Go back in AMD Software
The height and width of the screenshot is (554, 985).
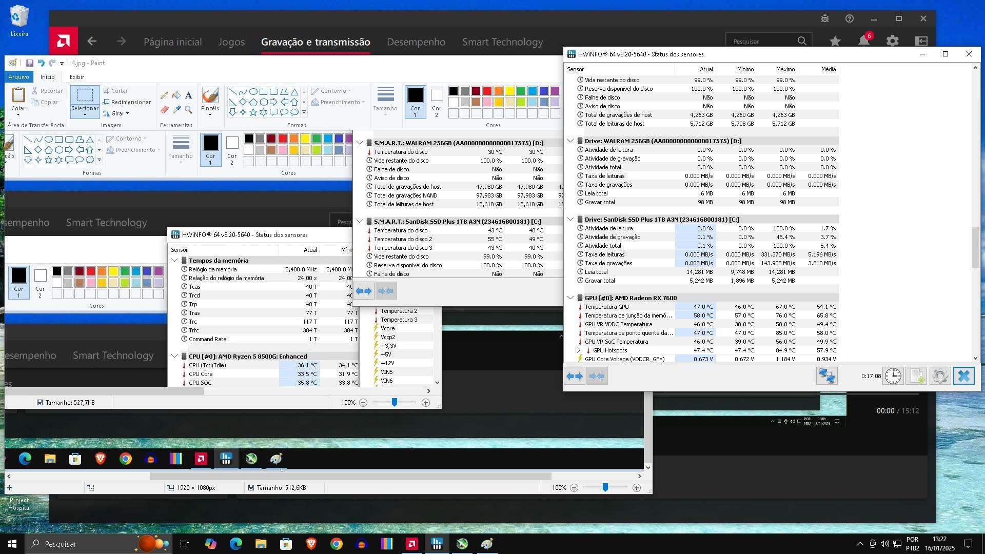[92, 42]
